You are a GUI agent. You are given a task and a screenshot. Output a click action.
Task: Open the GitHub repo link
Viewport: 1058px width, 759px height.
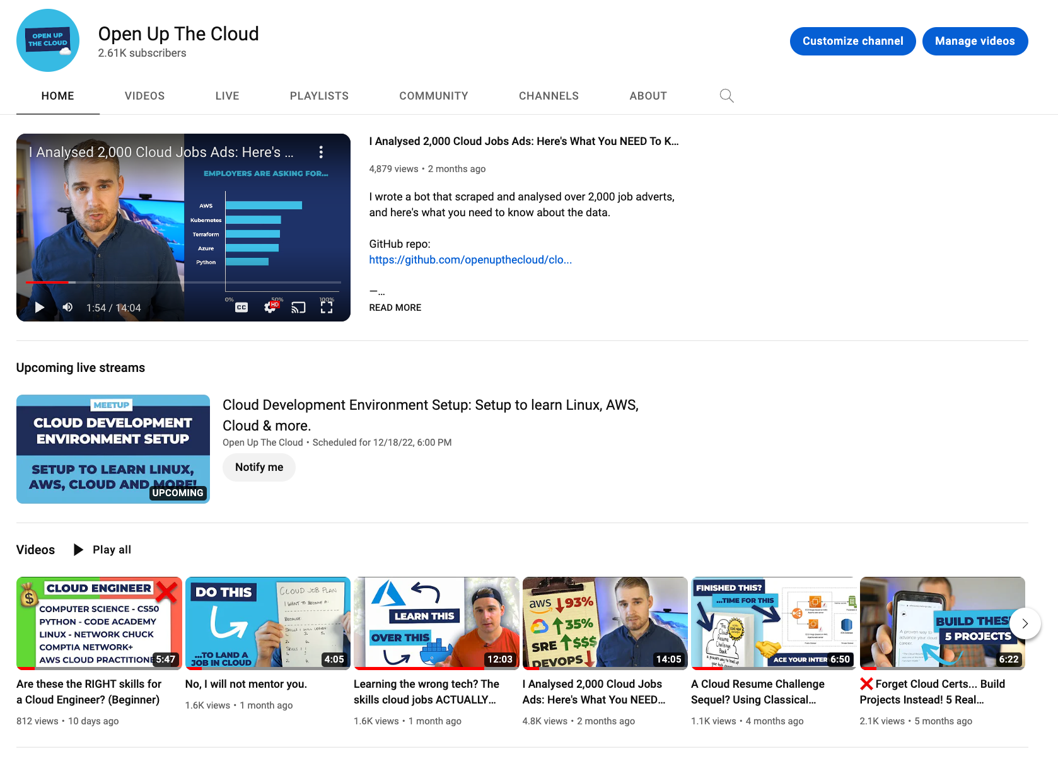click(470, 259)
